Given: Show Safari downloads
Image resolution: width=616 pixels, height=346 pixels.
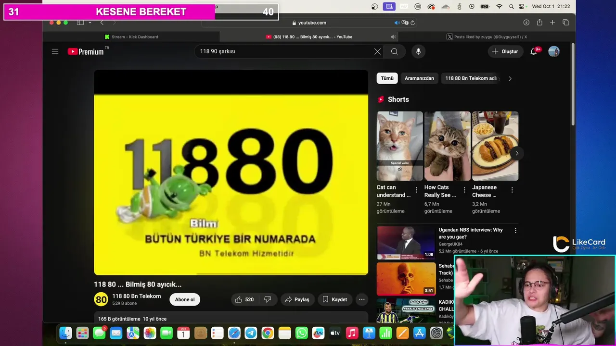Looking at the screenshot, I should (x=526, y=23).
